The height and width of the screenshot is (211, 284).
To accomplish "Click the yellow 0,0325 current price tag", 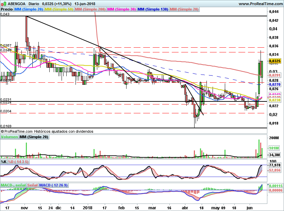I will coord(275,61).
